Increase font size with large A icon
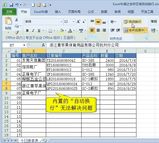Viewport: 159px width, 143px height. pyautogui.click(x=78, y=22)
